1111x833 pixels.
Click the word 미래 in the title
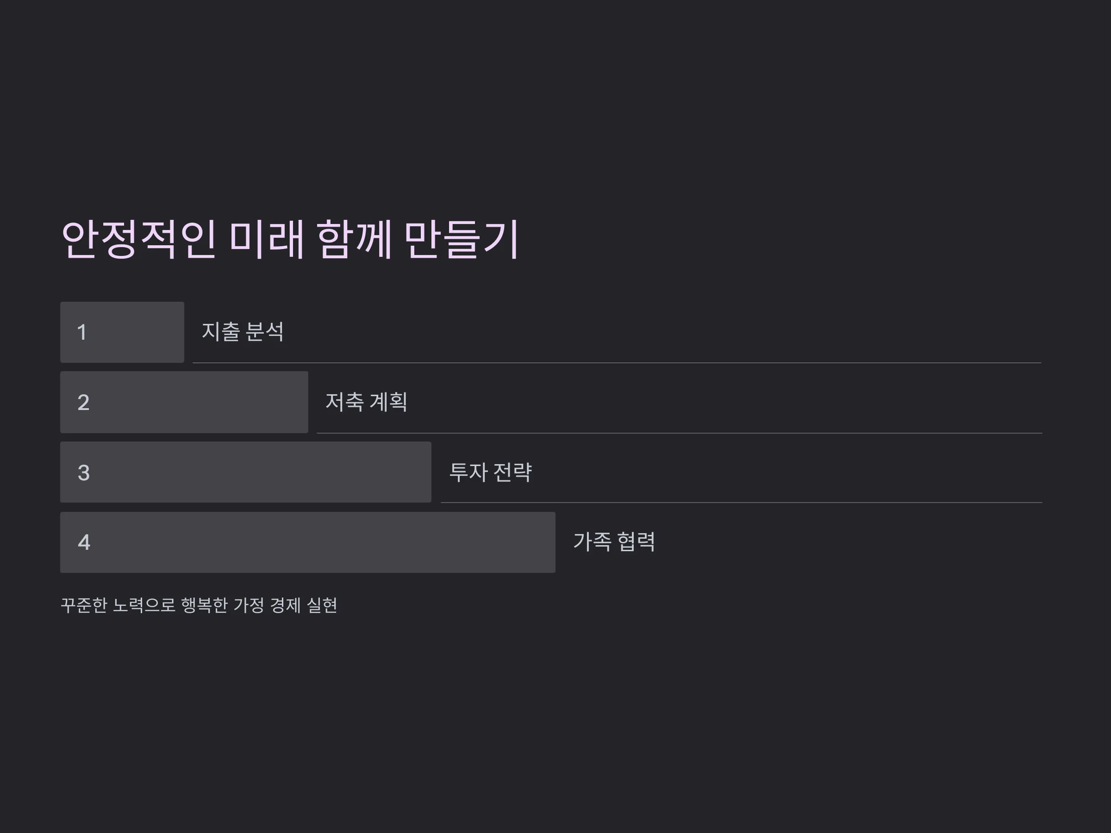pyautogui.click(x=267, y=240)
